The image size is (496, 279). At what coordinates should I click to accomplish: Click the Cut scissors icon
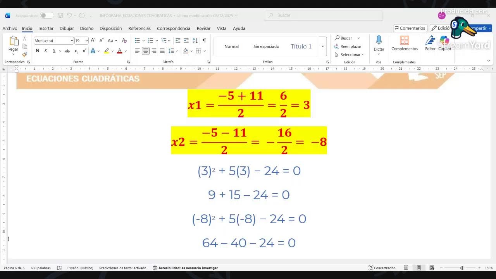[24, 38]
